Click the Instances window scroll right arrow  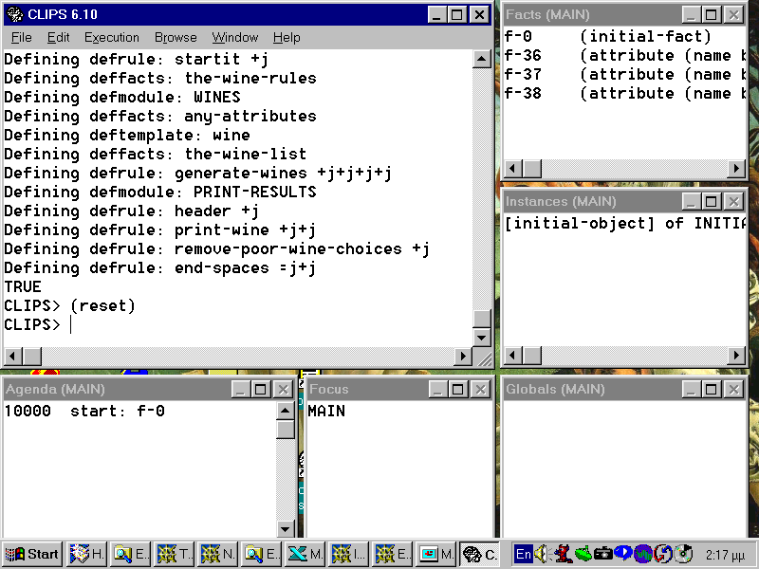(x=736, y=356)
